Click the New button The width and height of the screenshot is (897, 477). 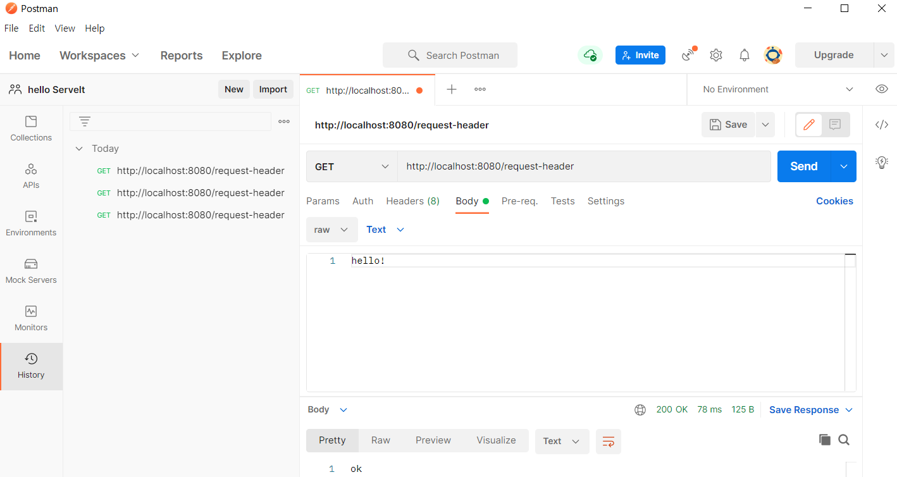point(234,89)
